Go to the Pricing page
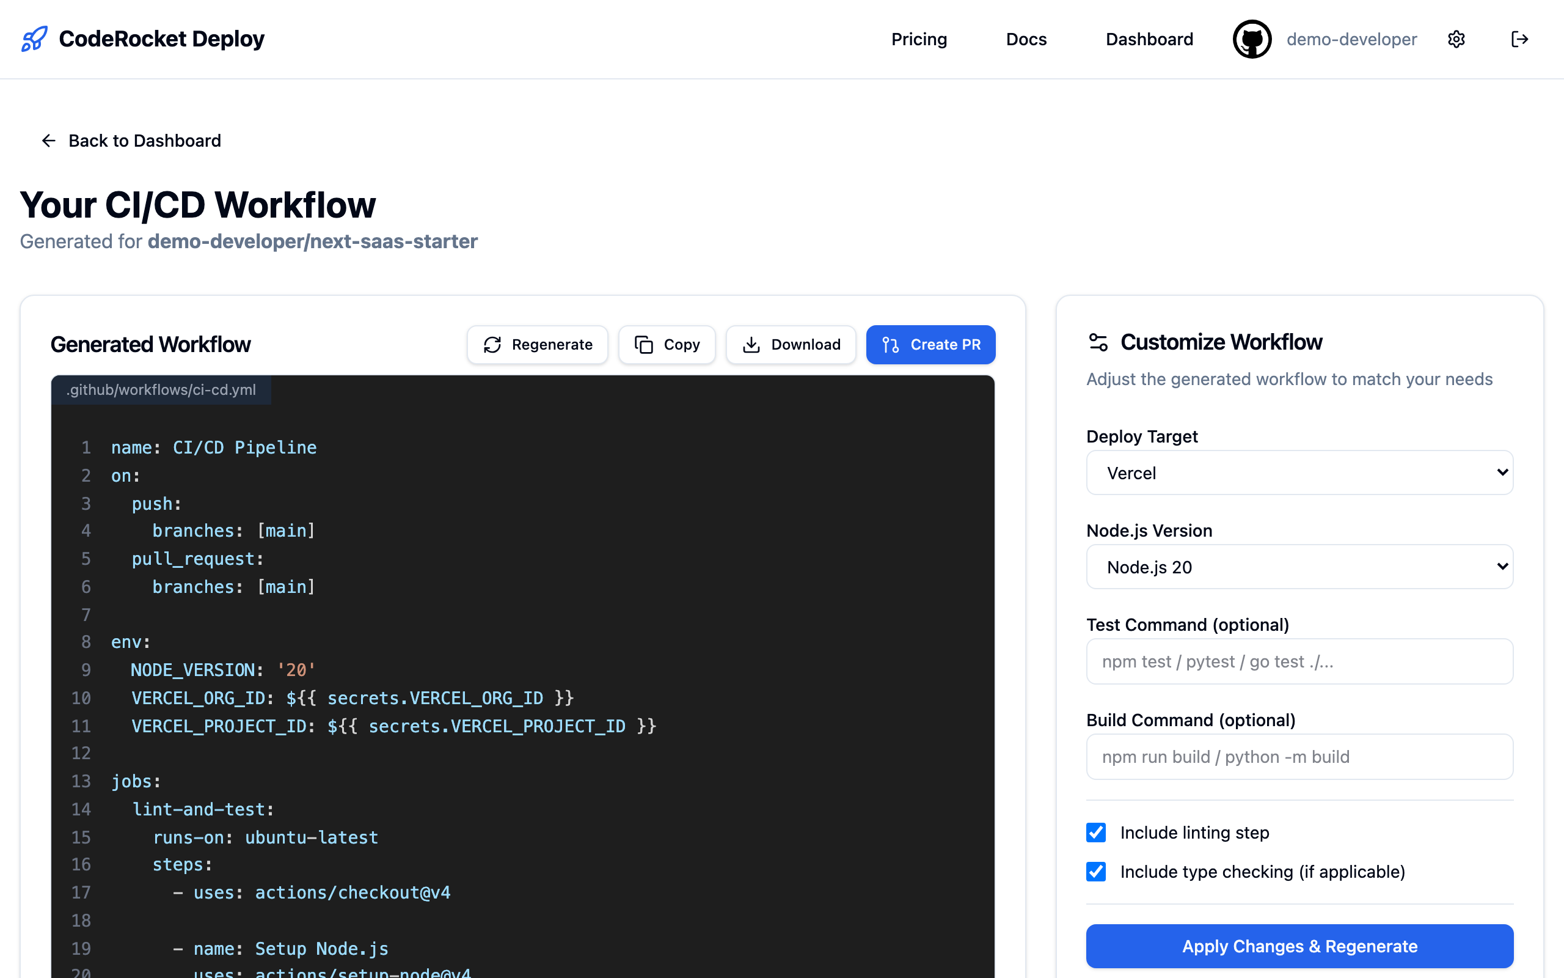 coord(919,39)
